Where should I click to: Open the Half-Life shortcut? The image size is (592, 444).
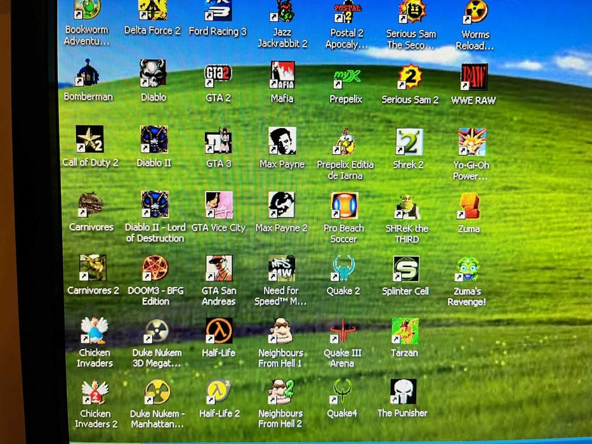click(219, 330)
